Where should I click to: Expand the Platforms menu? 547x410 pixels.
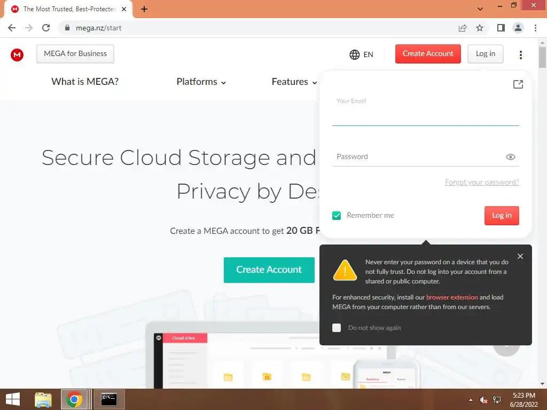201,82
